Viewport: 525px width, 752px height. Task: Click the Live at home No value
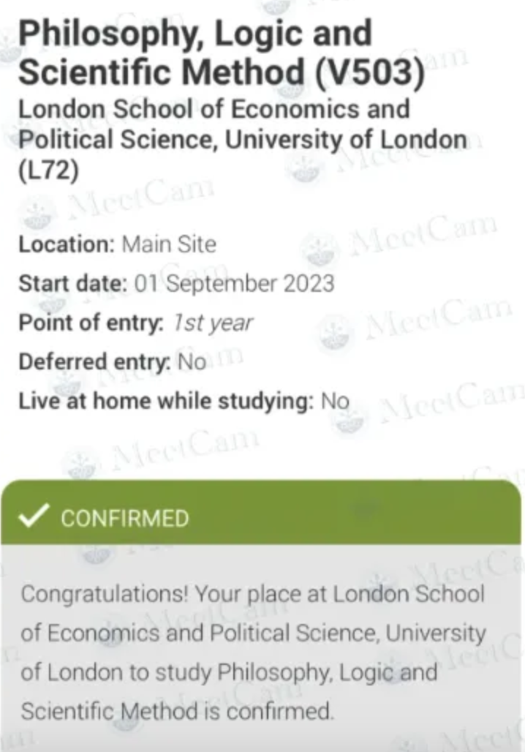335,401
